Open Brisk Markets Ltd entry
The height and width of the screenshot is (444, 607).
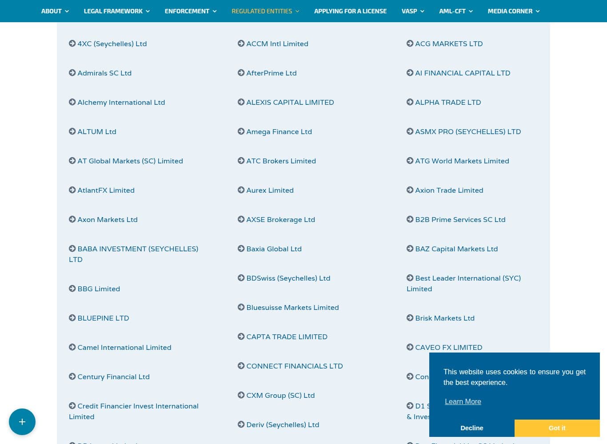point(445,318)
